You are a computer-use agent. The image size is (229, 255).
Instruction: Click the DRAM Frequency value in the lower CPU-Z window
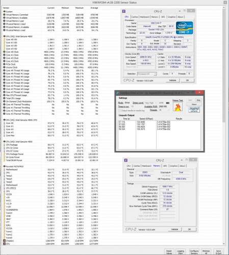(167, 187)
